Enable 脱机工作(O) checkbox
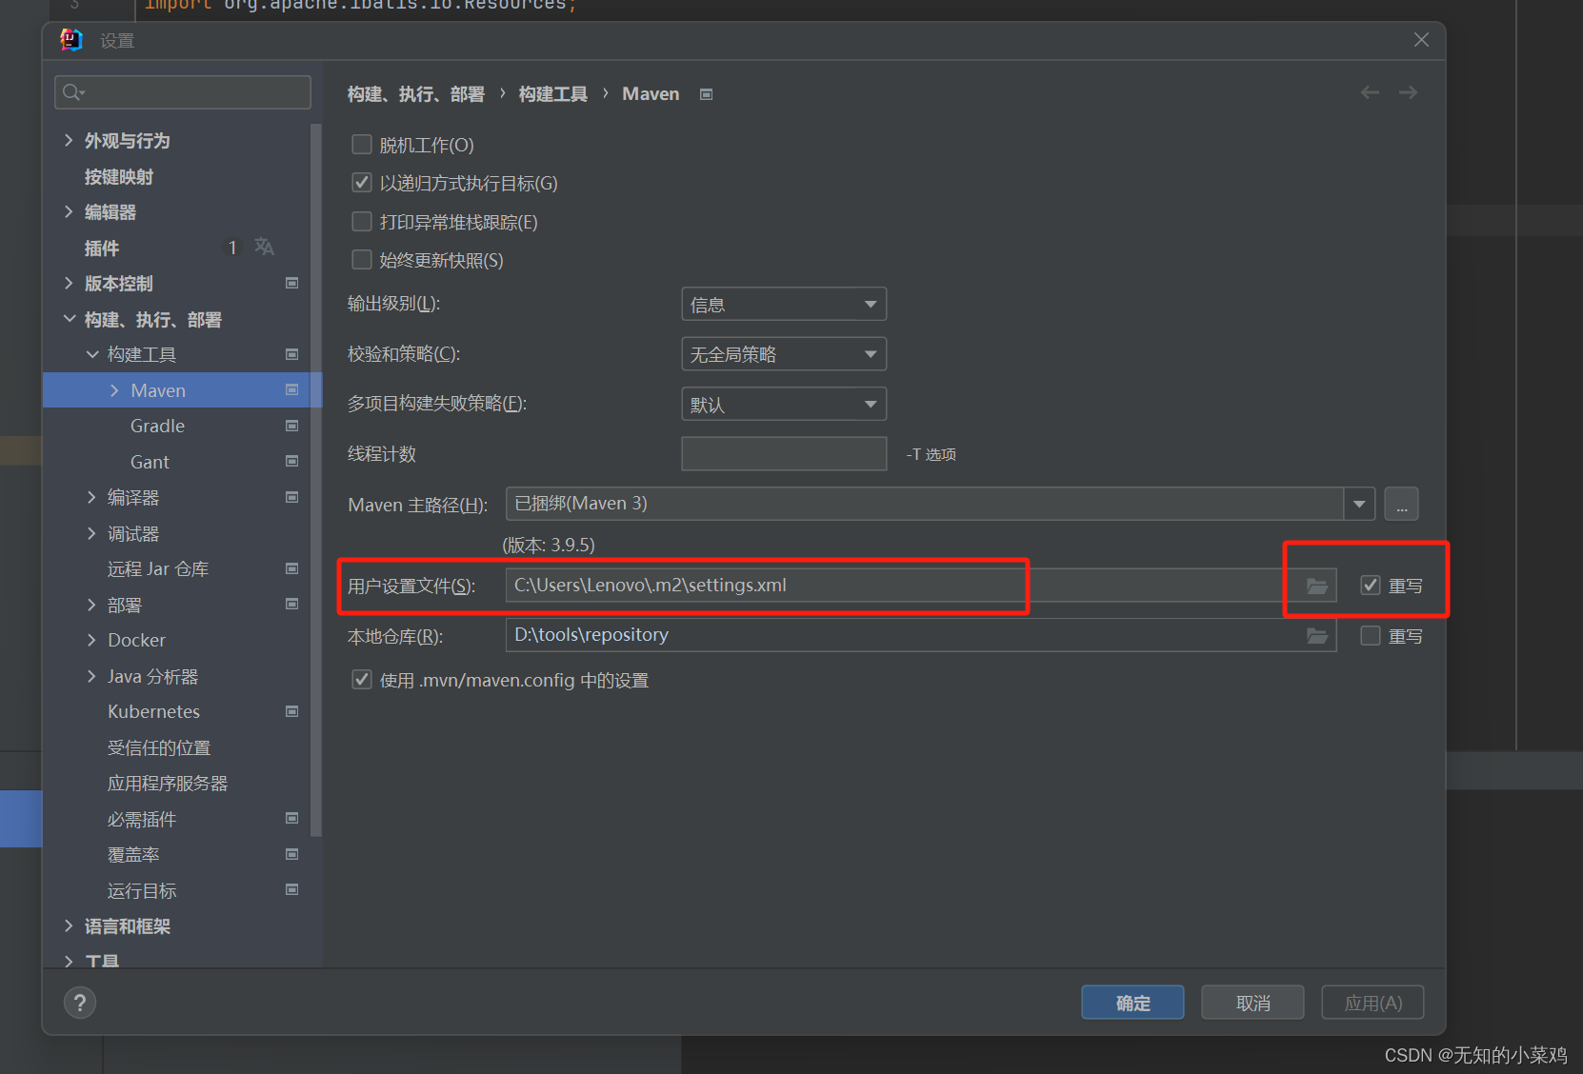The width and height of the screenshot is (1583, 1074). tap(362, 145)
